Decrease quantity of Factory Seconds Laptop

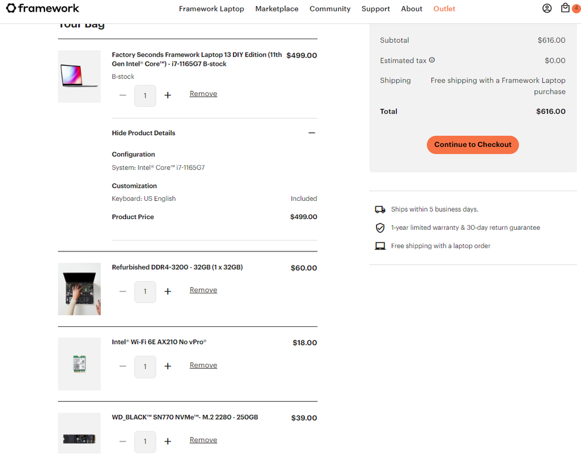[123, 95]
